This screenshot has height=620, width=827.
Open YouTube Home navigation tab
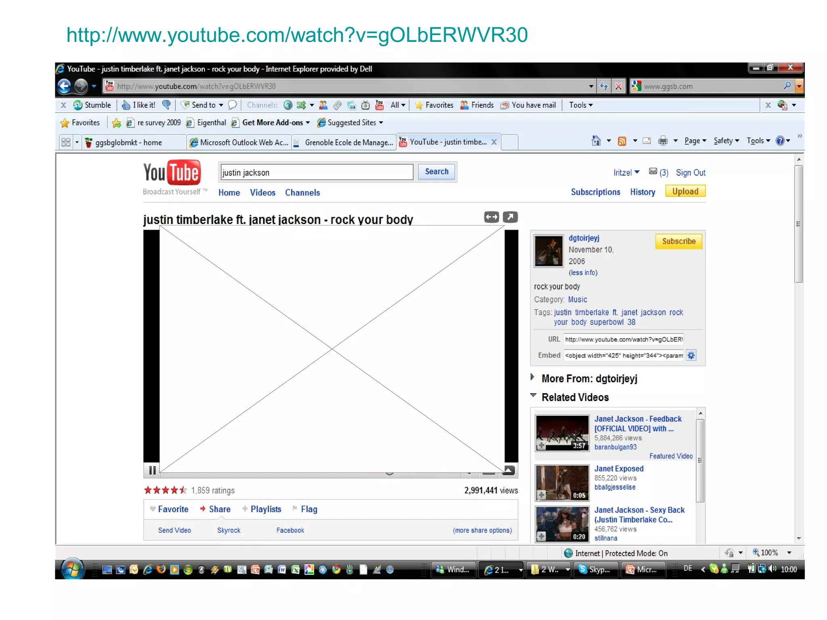point(229,193)
